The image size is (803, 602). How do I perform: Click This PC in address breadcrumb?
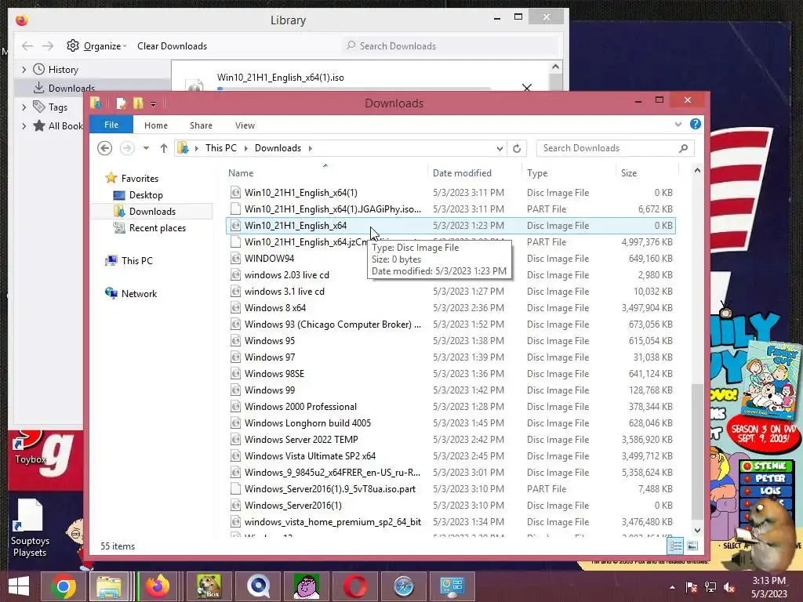point(220,148)
